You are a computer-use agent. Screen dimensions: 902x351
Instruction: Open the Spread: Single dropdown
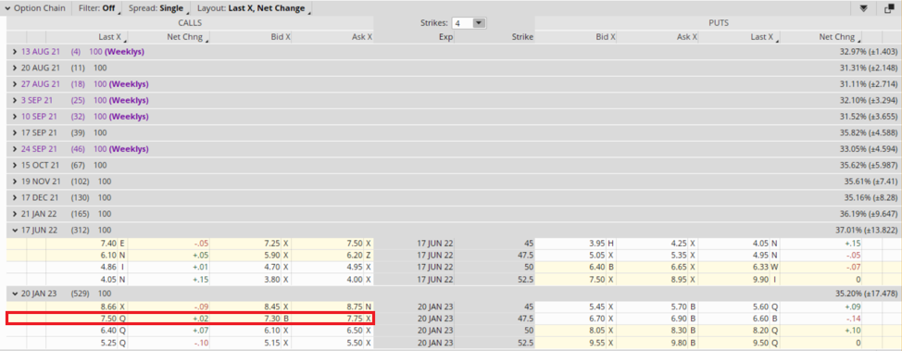coord(157,8)
